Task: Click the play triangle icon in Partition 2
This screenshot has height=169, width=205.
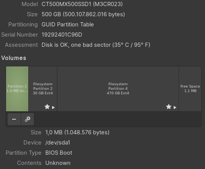Action: tap(53, 108)
